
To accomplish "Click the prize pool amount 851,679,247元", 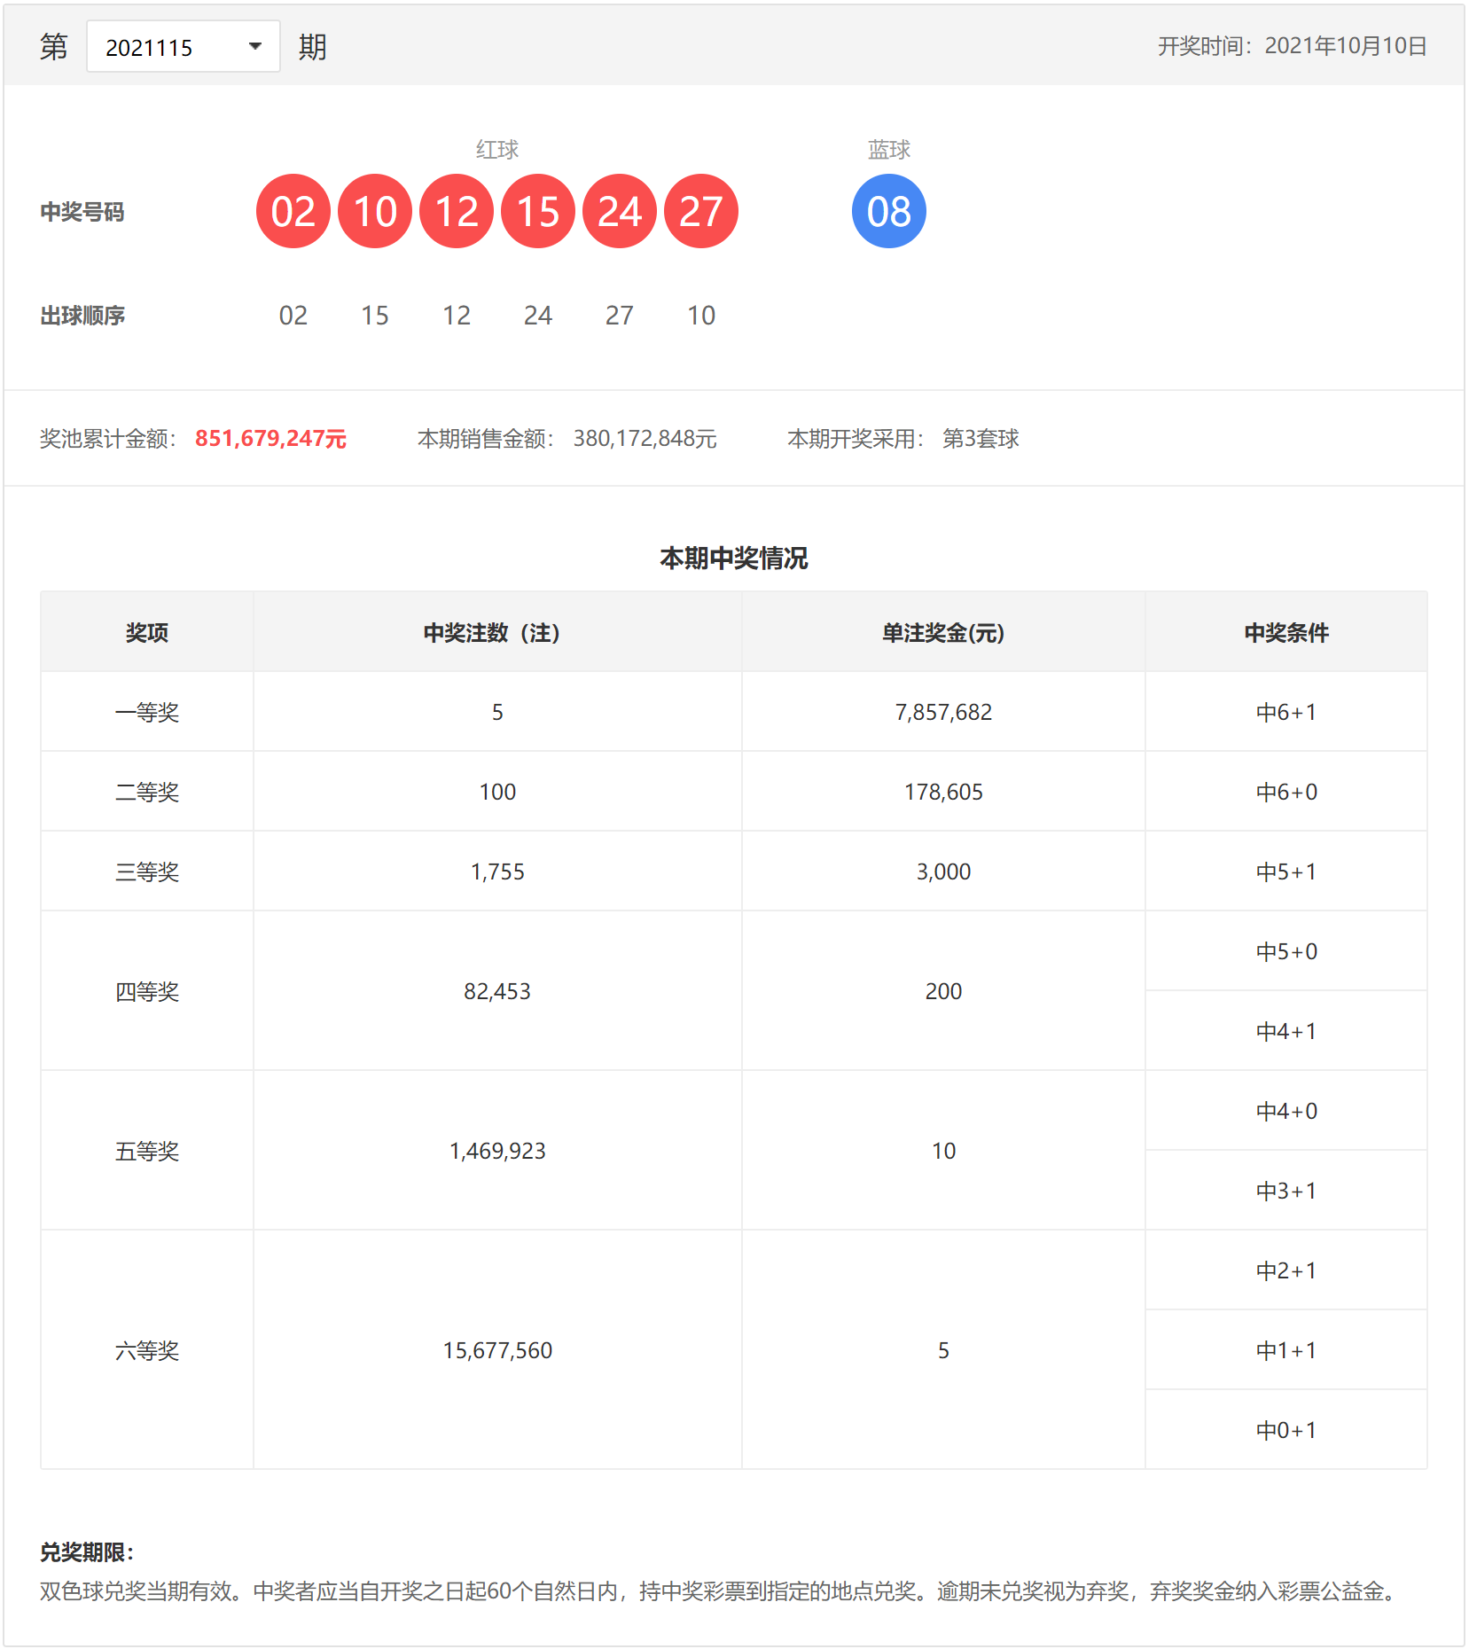I will 270,439.
